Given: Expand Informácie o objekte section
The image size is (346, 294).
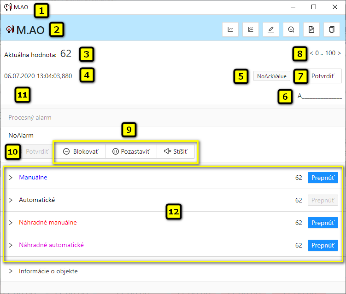Looking at the screenshot, I should coord(11,271).
